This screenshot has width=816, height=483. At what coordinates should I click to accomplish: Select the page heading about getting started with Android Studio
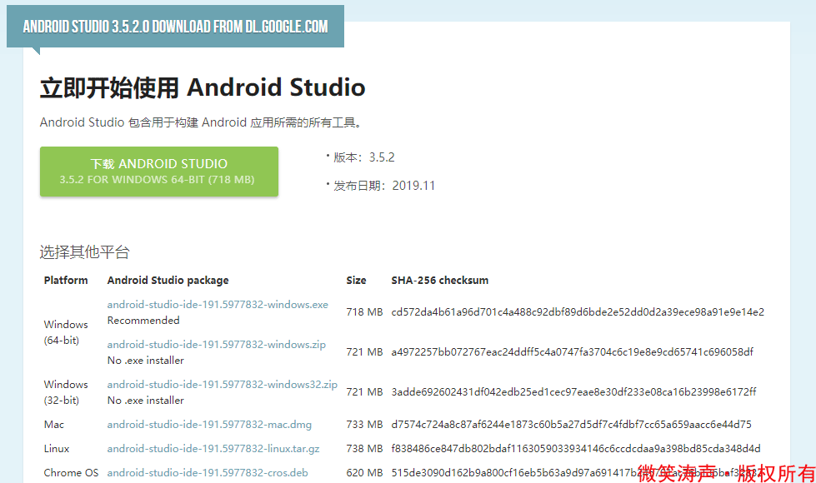coord(203,87)
